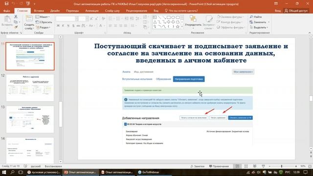The width and height of the screenshot is (313, 176).
Task: Toggle justify text alignment
Action: pyautogui.click(x=125, y=25)
